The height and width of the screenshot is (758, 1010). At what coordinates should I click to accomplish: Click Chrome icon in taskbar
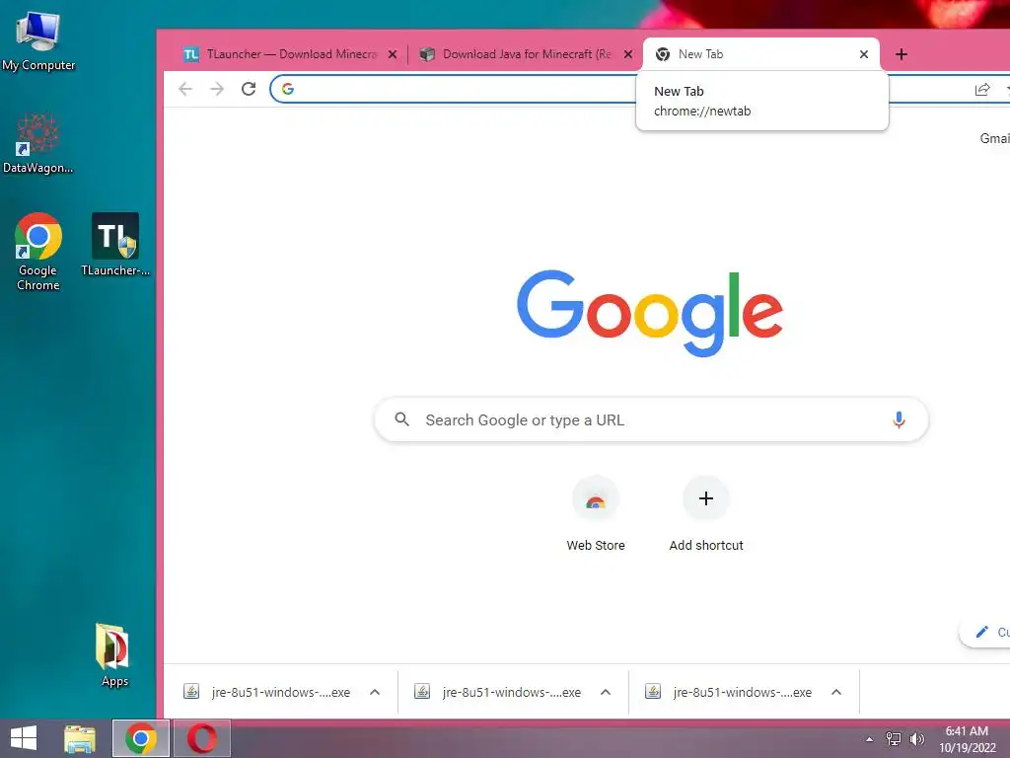(141, 738)
